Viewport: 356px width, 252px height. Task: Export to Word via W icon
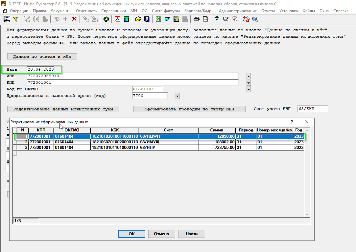167,19
